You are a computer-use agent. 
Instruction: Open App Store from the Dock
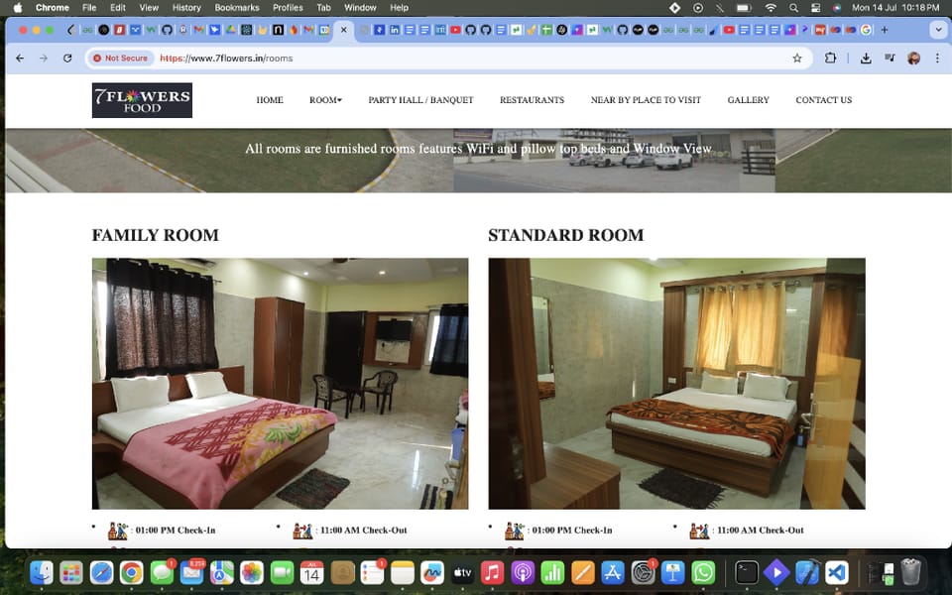tap(613, 572)
